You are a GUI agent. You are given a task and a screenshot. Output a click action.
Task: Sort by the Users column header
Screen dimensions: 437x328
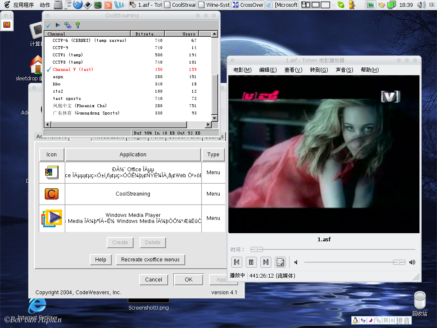(182, 34)
